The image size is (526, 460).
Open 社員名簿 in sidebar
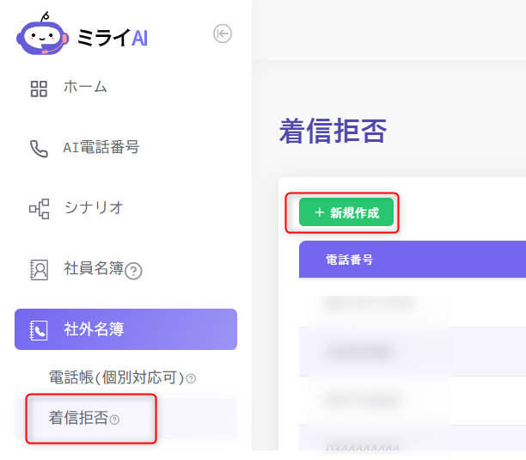94,268
